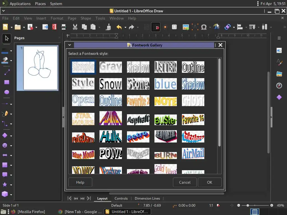This screenshot has width=287, height=215.
Task: Select the Insert Line tool
Action: pyautogui.click(x=7, y=73)
